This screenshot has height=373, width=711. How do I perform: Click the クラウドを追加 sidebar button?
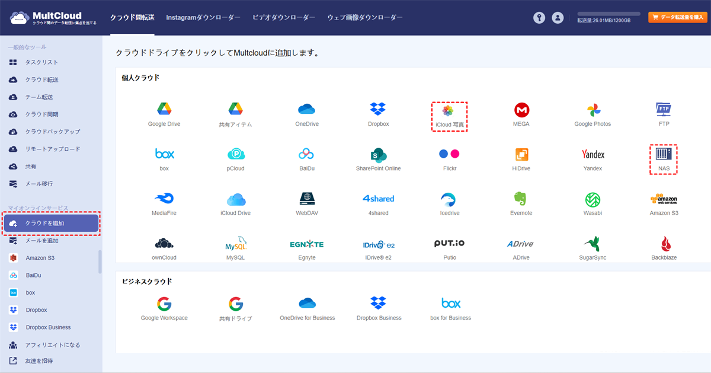(x=51, y=224)
